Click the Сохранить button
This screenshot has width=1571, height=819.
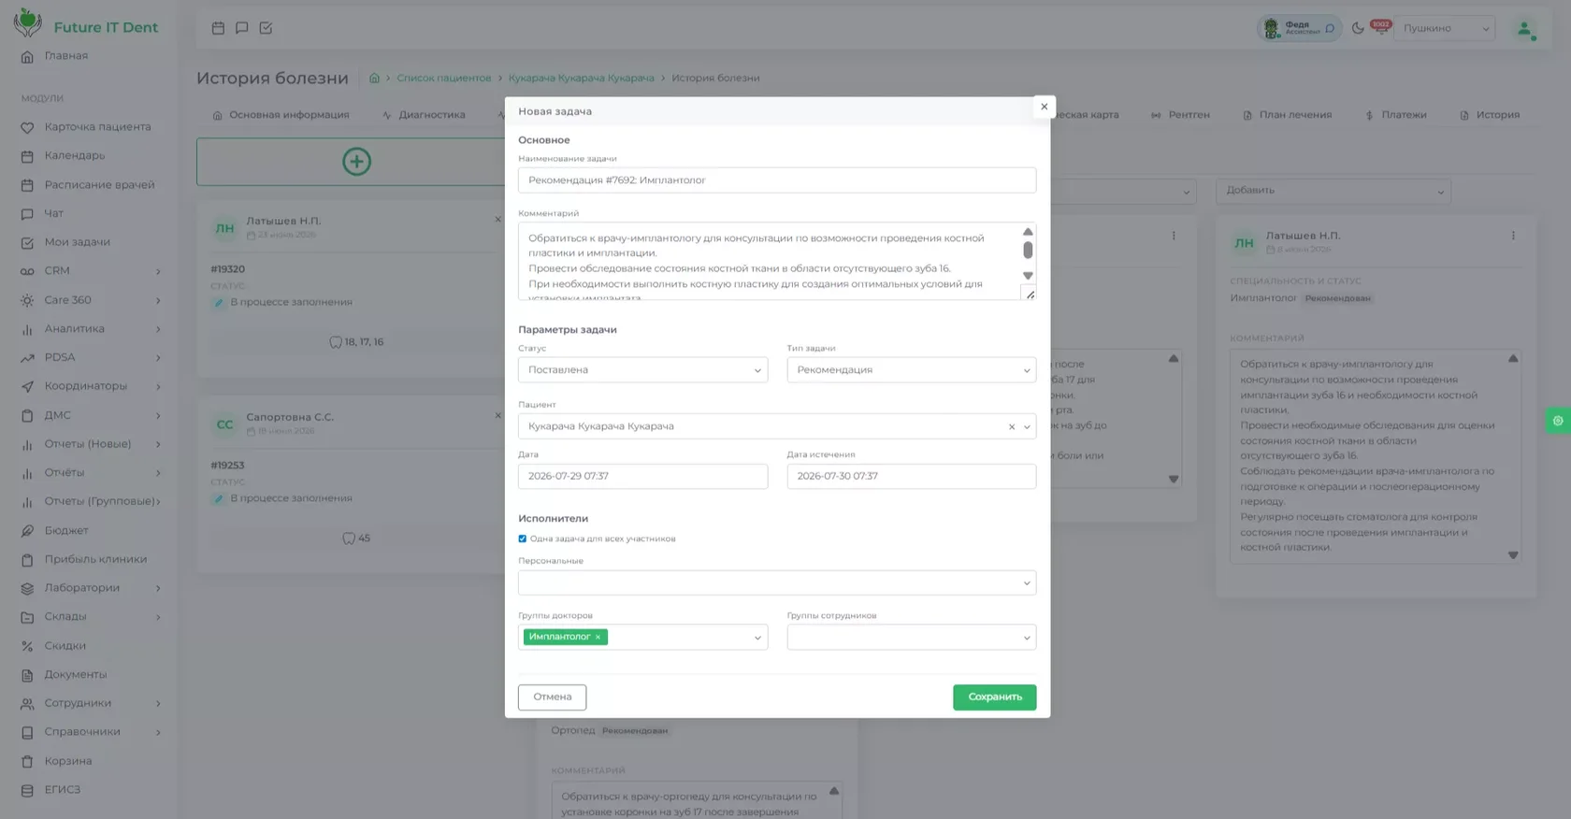[x=994, y=697]
